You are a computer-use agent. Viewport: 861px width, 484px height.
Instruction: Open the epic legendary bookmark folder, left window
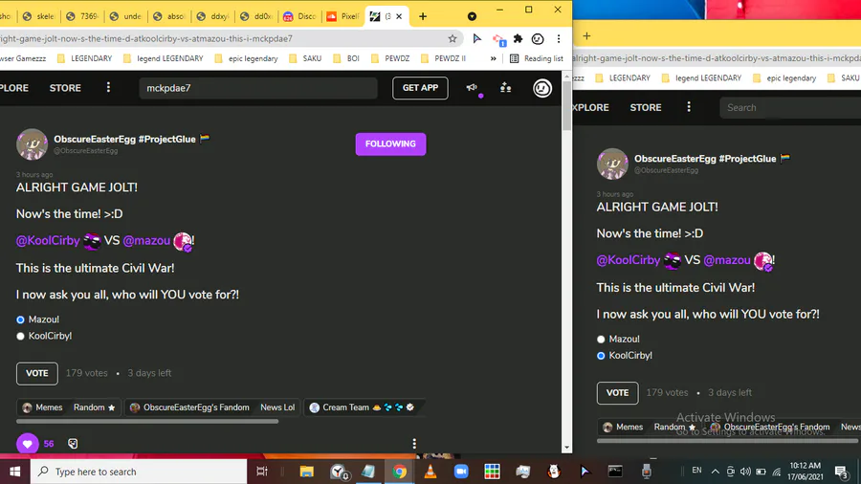coord(247,58)
